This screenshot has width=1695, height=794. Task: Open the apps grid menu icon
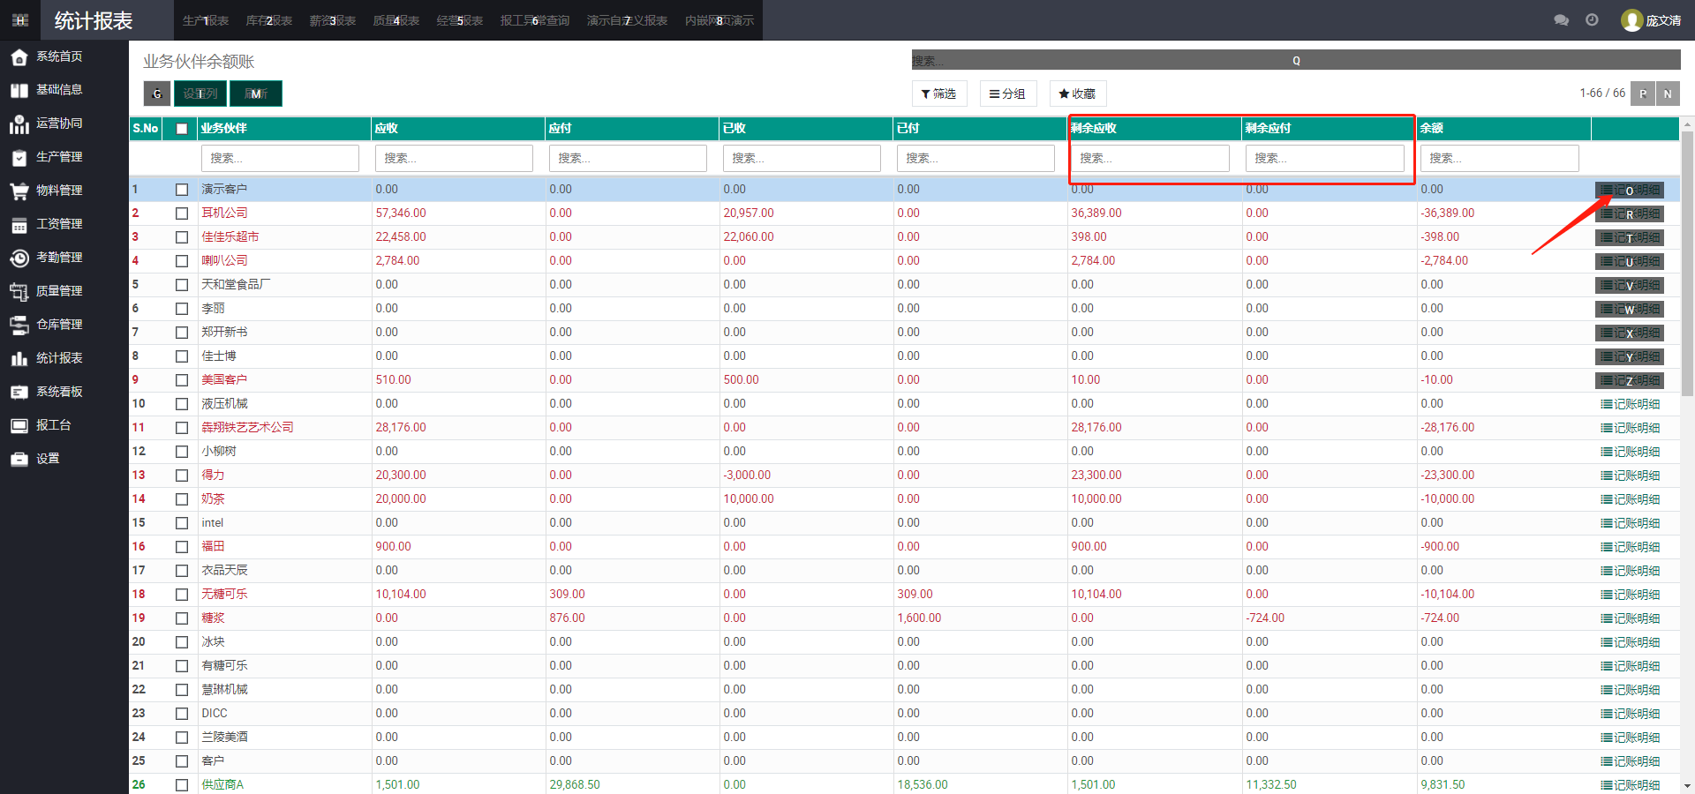coord(20,20)
